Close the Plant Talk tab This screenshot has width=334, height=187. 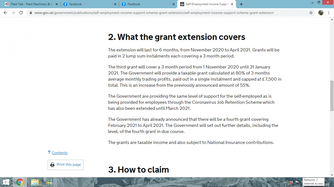57,4
